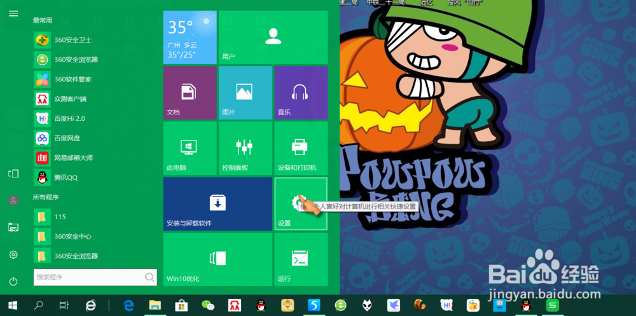Click the user account avatar in the left rail

pos(13,200)
